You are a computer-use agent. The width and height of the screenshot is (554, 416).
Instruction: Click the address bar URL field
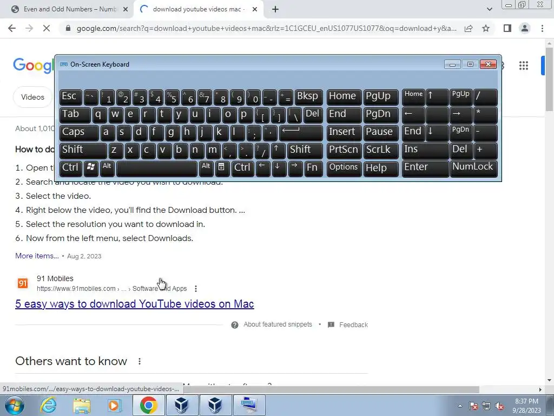click(x=266, y=28)
